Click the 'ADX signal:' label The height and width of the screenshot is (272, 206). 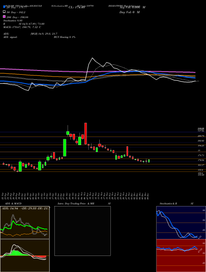tap(10, 37)
